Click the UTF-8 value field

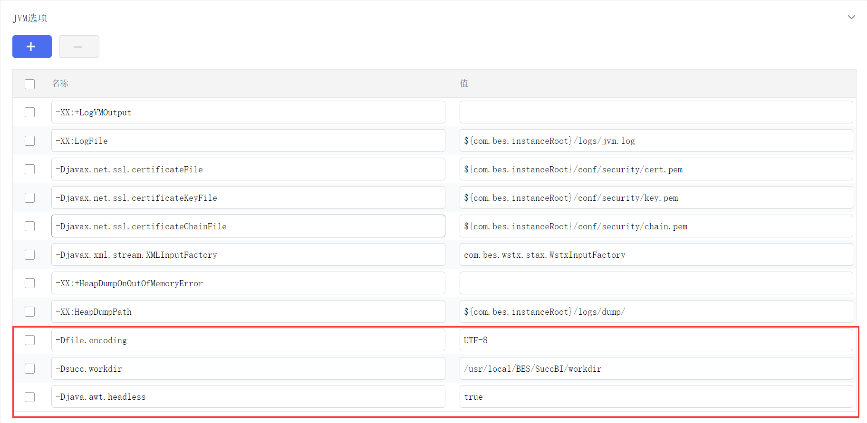point(655,340)
